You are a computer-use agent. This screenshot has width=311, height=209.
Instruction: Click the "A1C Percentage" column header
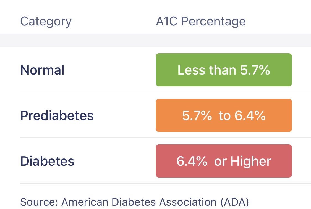pos(201,22)
